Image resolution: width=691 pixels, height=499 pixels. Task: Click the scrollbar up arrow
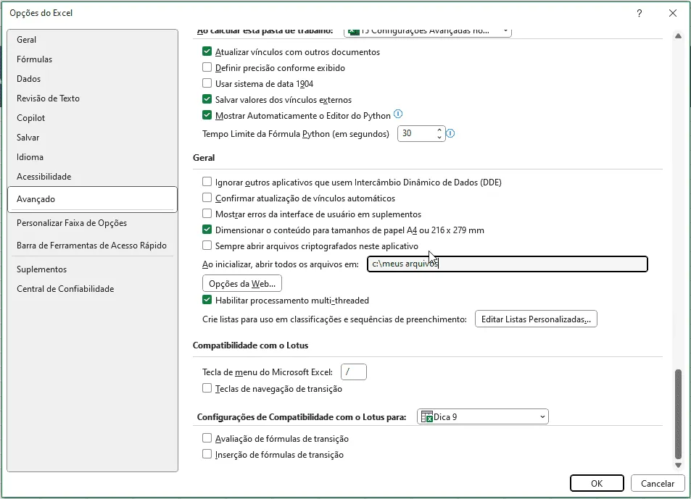678,36
